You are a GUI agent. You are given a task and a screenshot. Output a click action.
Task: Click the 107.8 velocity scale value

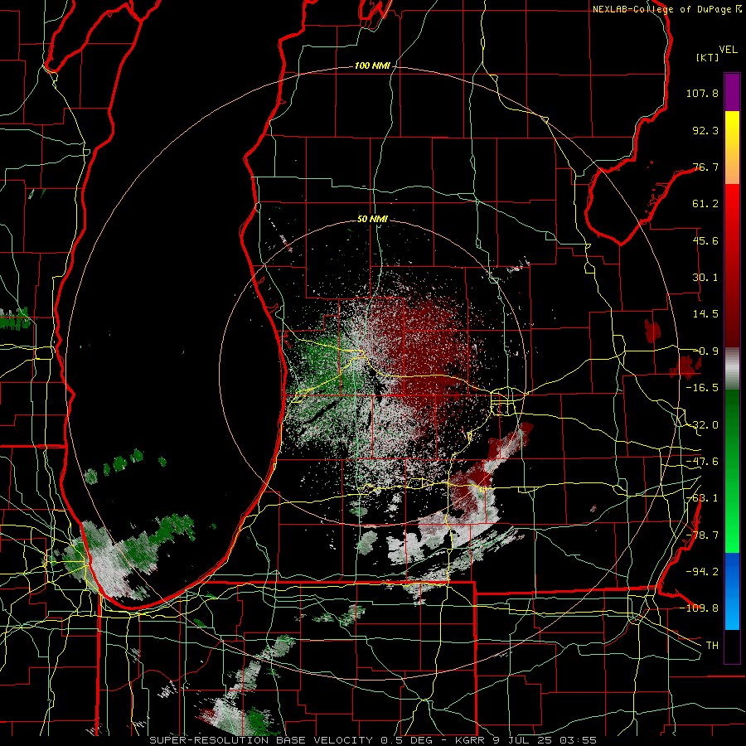[702, 93]
